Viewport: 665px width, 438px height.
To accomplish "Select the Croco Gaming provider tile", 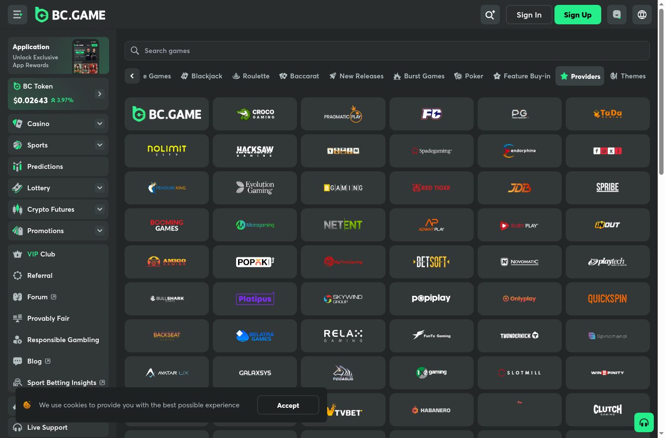I will point(255,114).
